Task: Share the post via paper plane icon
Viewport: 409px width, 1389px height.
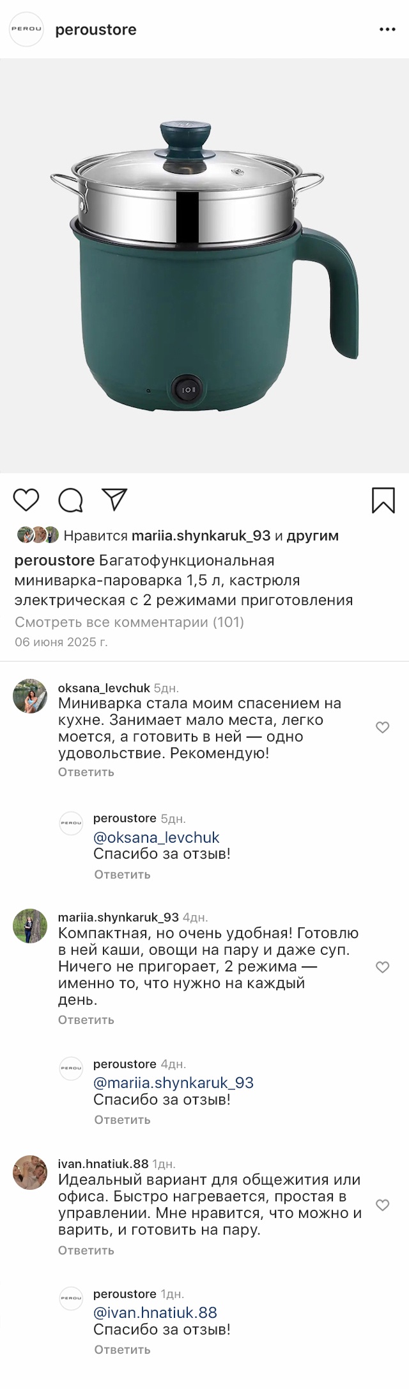Action: coord(115,500)
